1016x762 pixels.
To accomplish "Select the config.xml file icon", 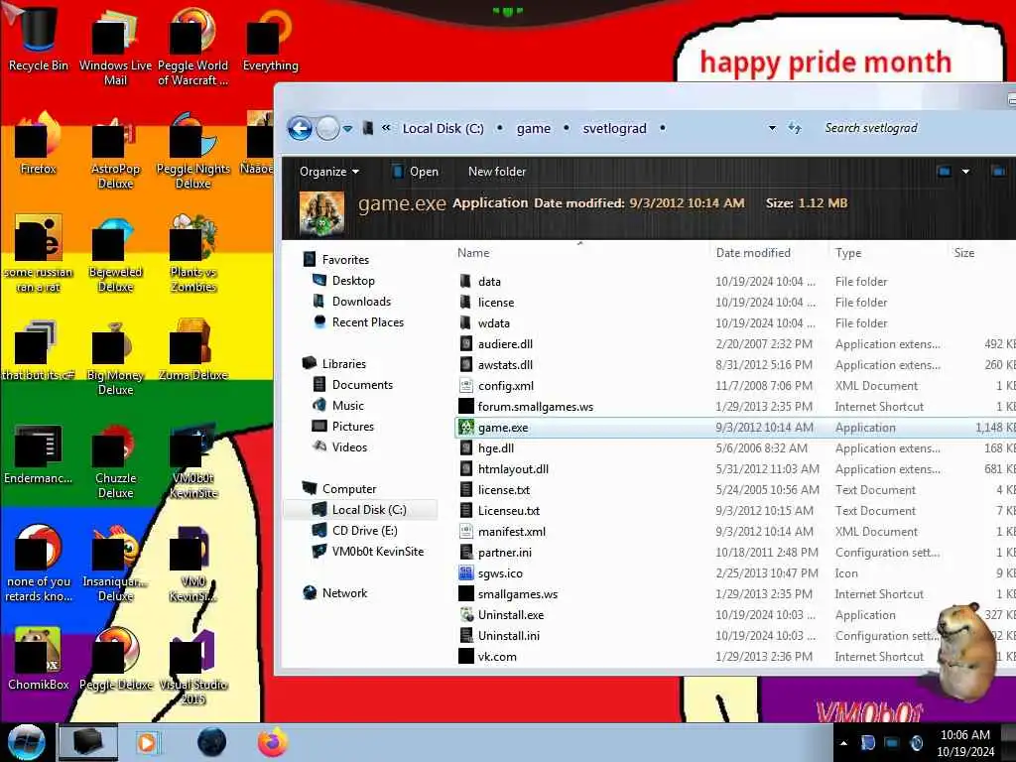I will click(466, 386).
